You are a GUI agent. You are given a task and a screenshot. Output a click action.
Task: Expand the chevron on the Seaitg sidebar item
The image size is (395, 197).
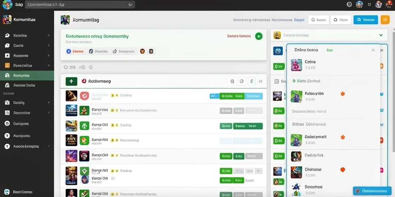(x=49, y=102)
